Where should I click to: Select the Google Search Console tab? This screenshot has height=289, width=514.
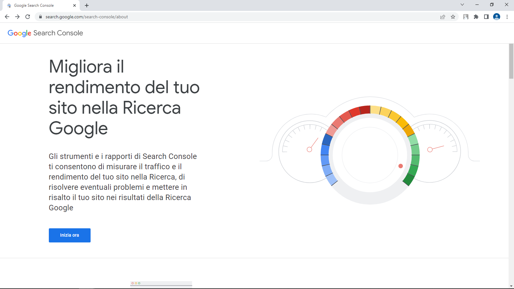(39, 5)
